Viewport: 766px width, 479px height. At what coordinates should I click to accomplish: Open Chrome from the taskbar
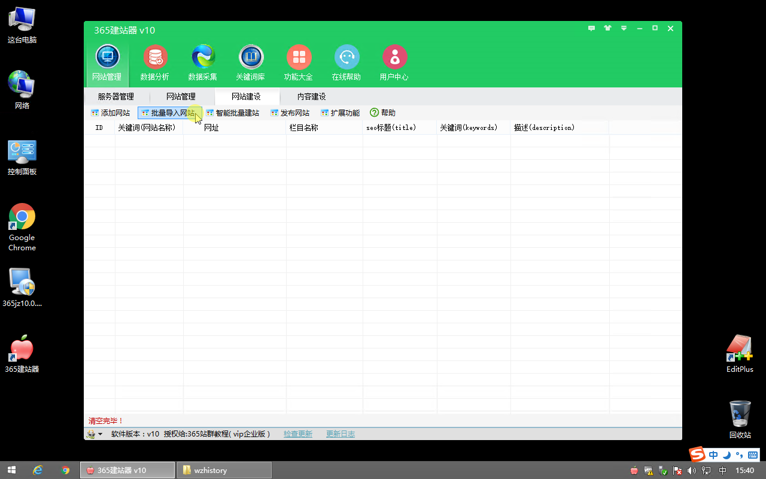65,470
